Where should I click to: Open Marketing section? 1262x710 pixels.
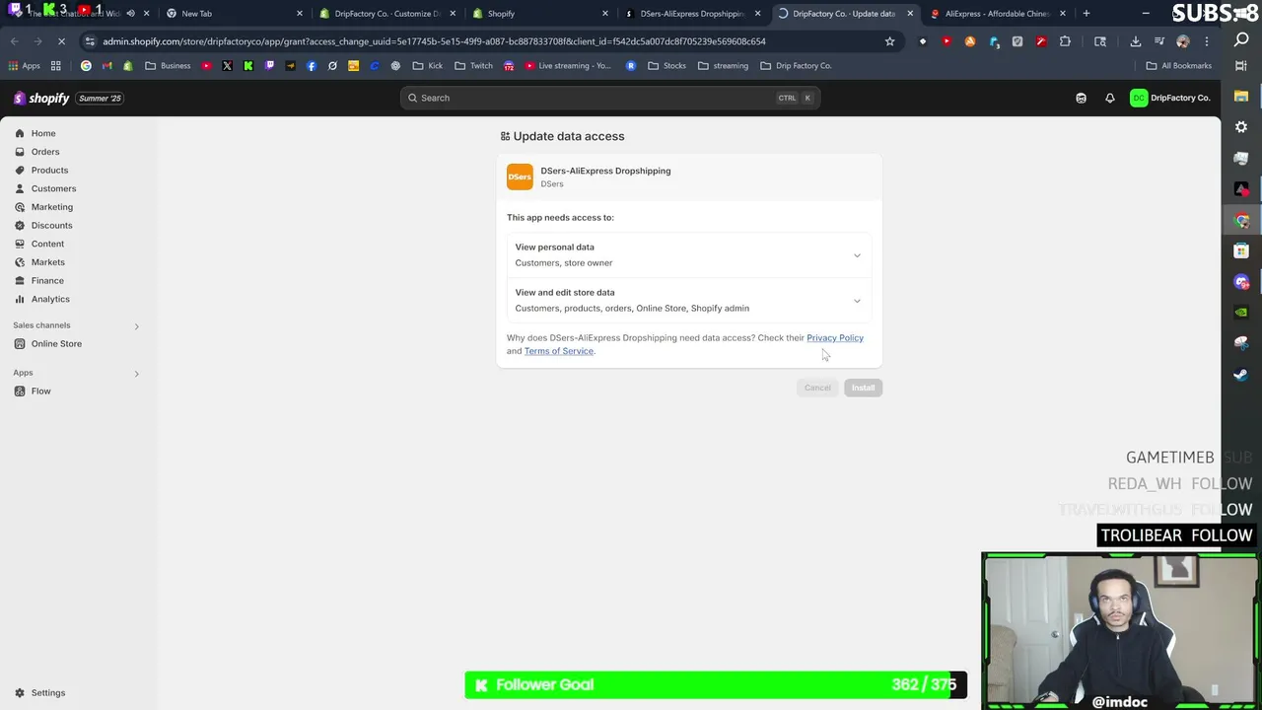[51, 207]
